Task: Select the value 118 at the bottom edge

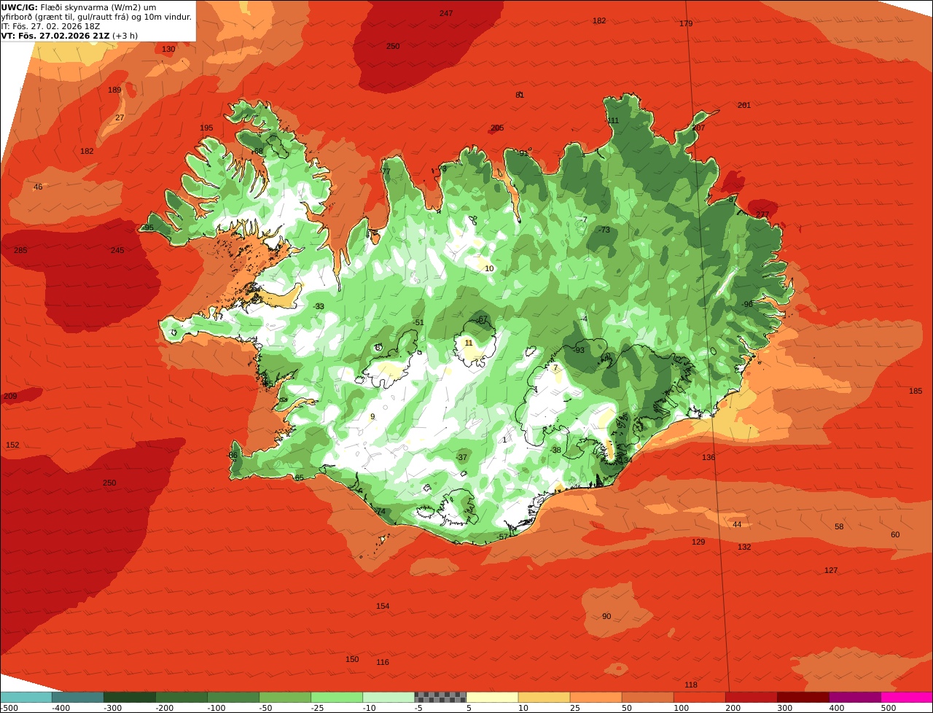Action: (691, 685)
